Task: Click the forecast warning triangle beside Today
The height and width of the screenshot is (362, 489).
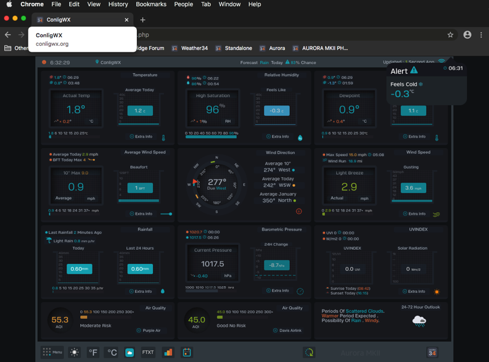Action: tap(287, 62)
